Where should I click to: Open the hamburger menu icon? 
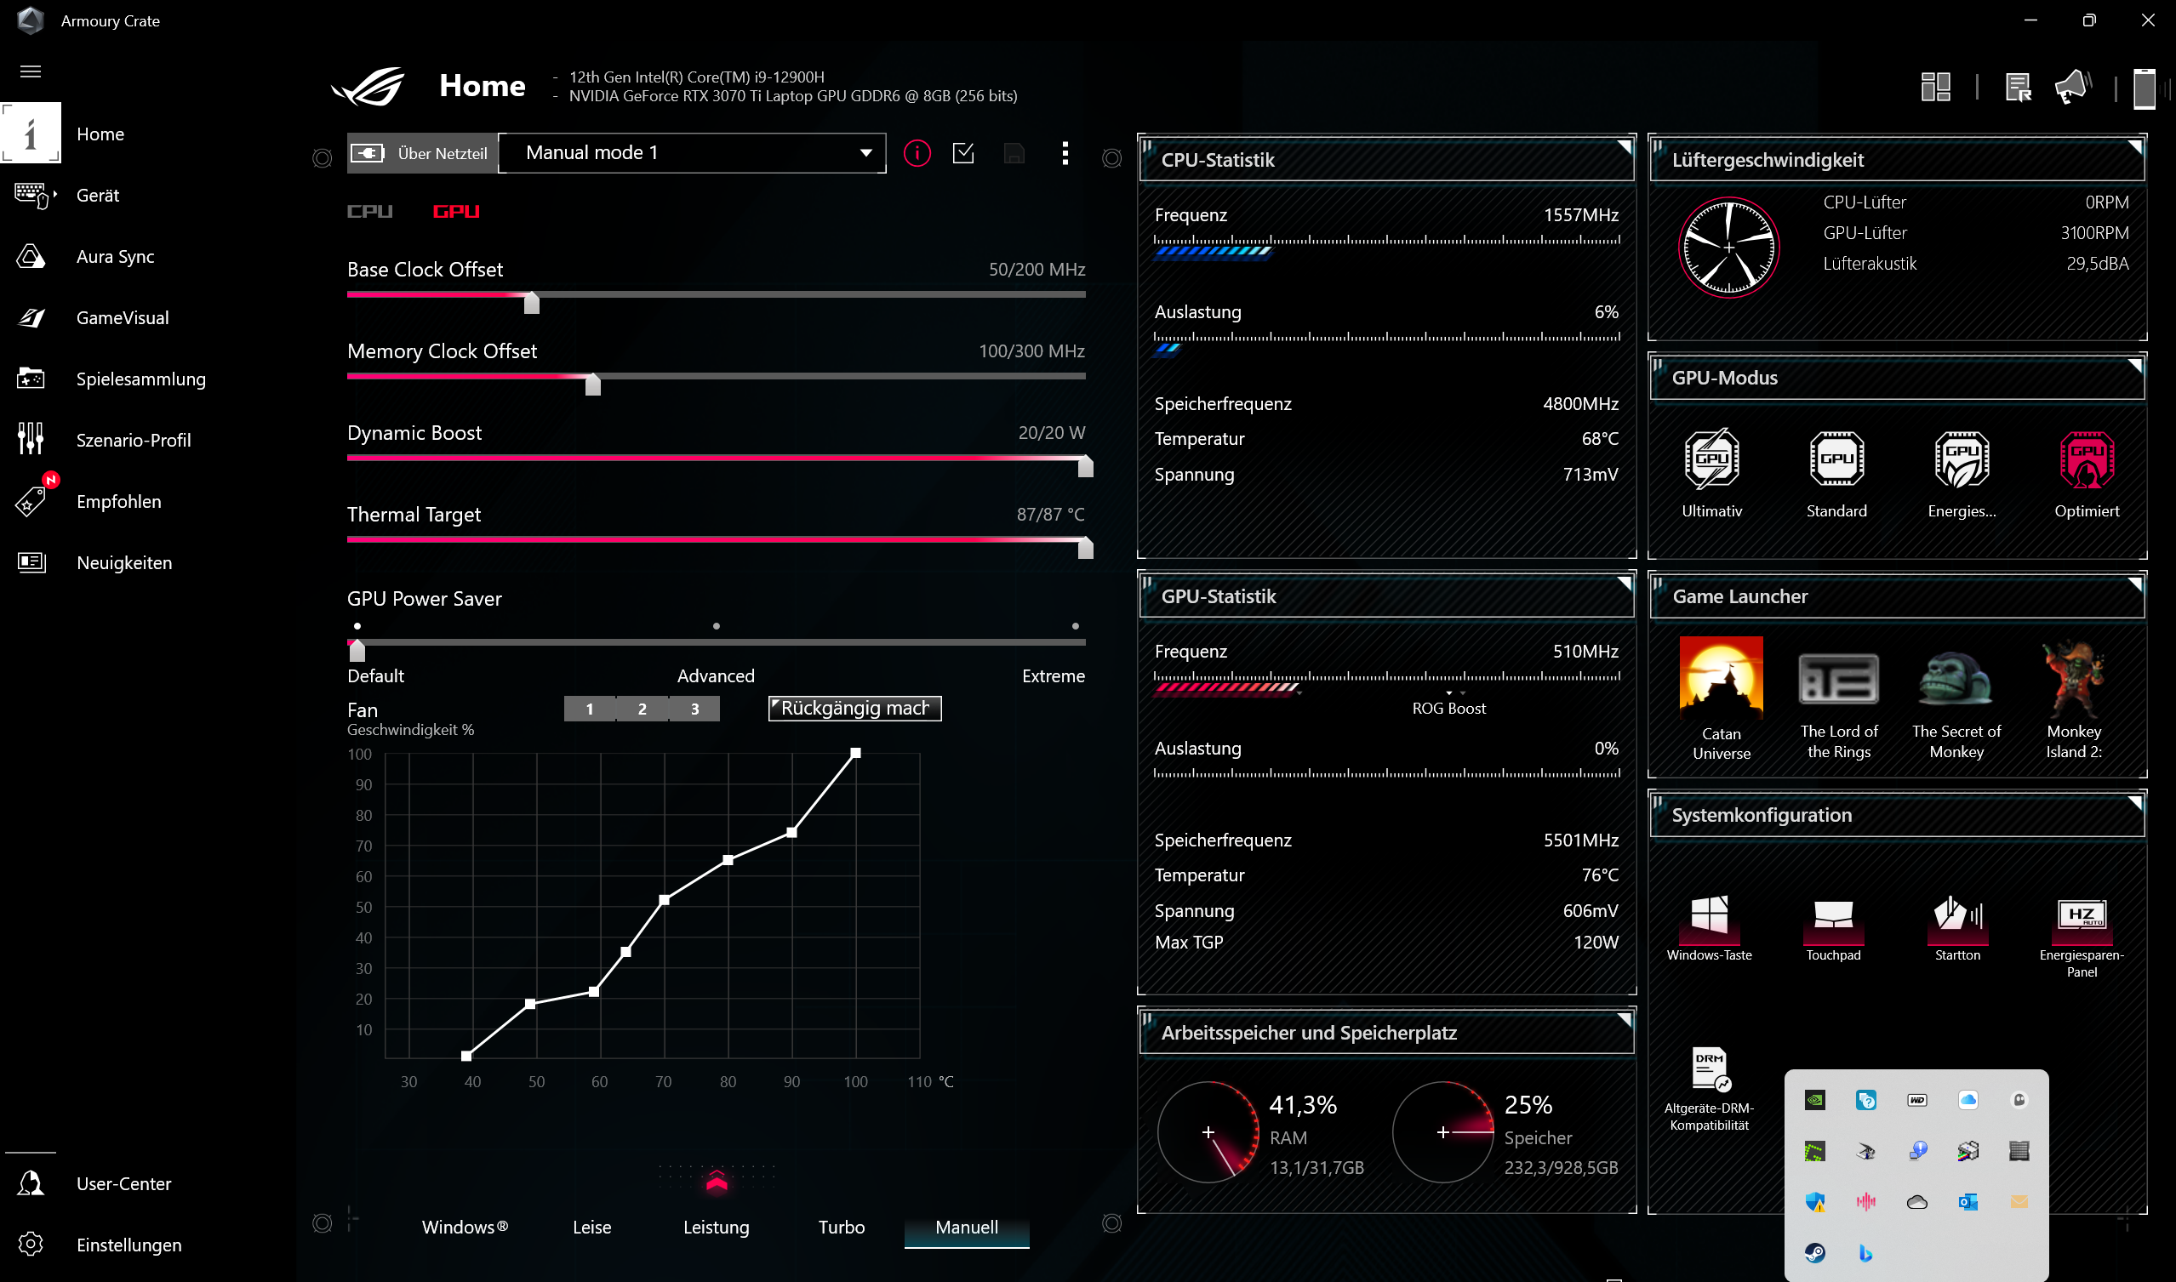31,71
